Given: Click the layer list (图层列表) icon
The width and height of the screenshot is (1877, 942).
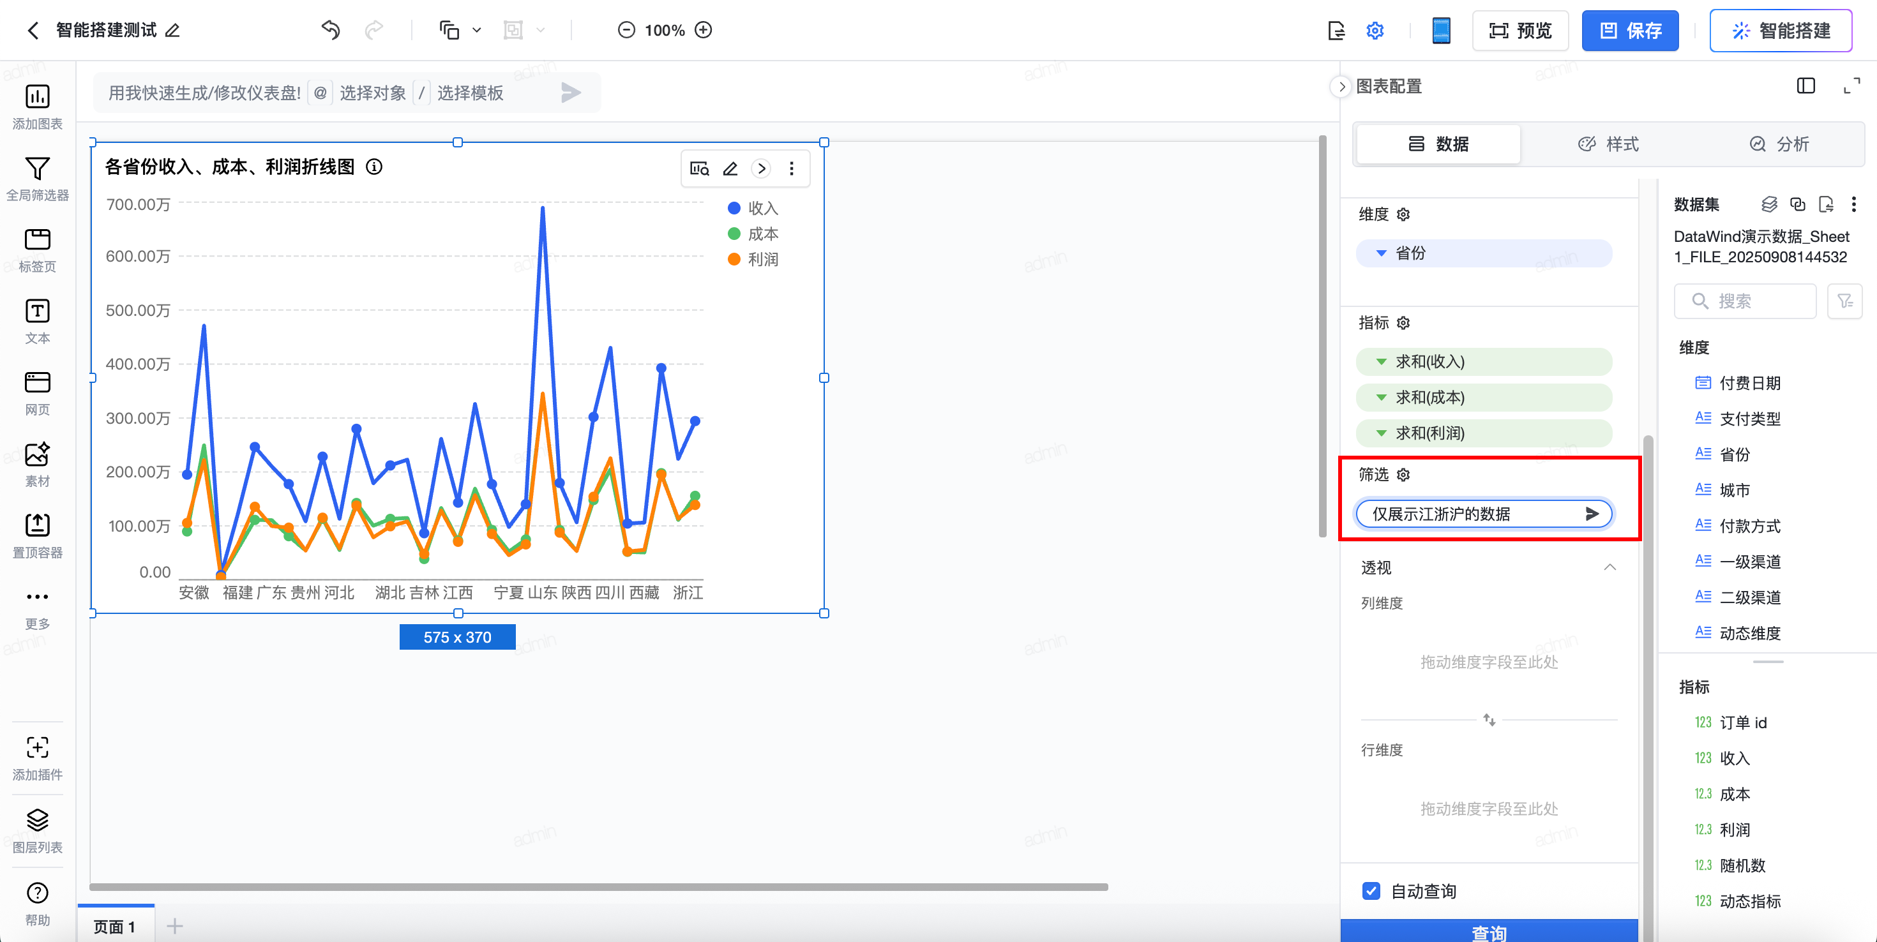Looking at the screenshot, I should (37, 820).
